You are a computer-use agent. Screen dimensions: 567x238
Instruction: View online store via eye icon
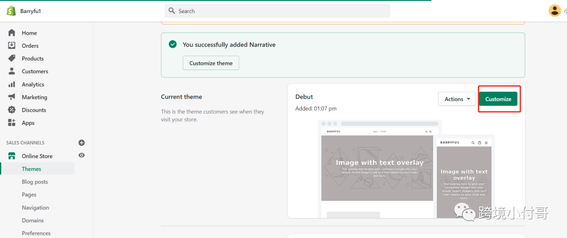(82, 155)
